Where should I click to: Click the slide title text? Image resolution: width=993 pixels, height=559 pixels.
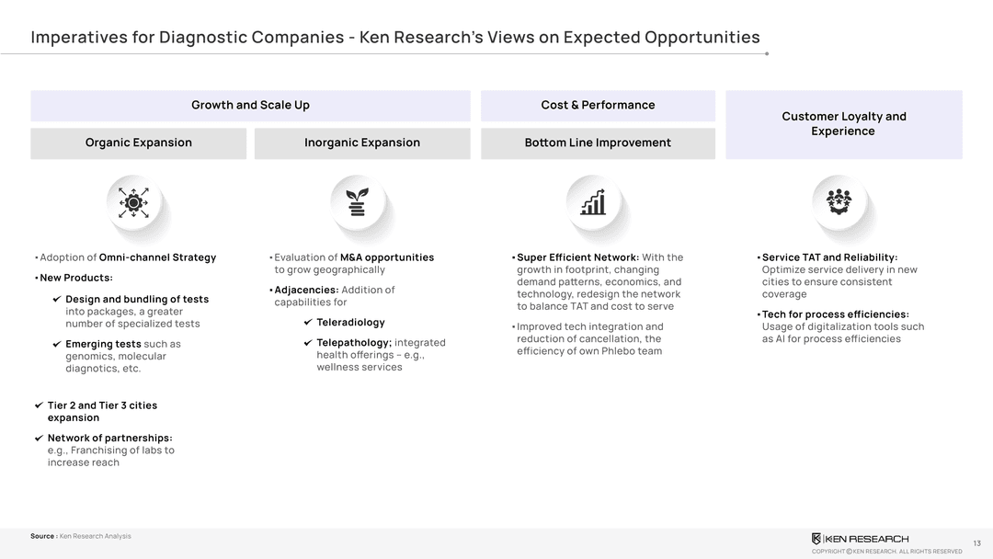[x=395, y=38]
